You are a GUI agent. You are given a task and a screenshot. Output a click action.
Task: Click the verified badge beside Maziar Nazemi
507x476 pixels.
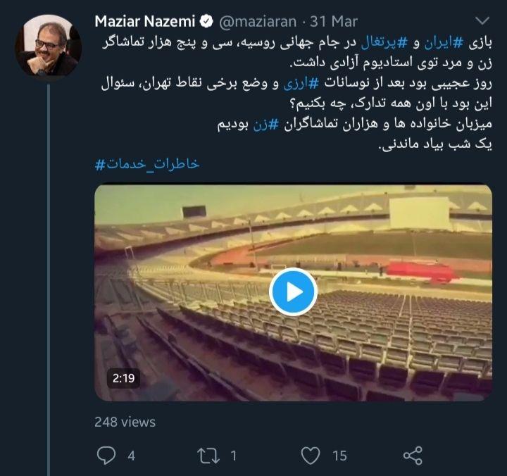pyautogui.click(x=206, y=22)
